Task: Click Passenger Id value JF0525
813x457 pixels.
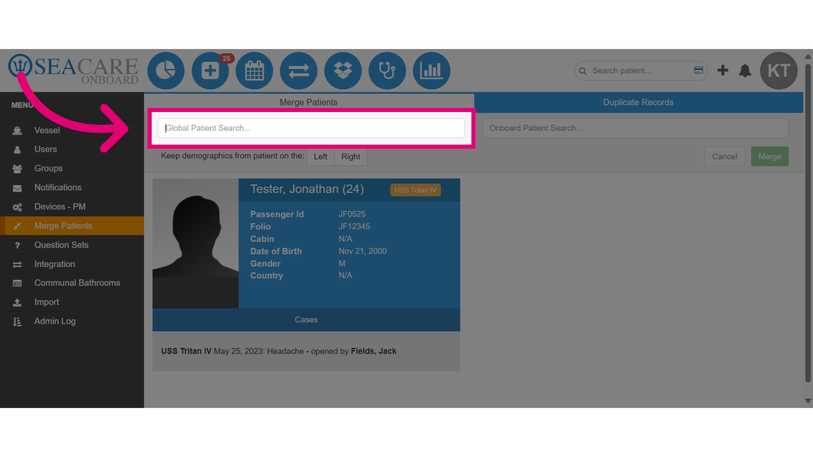Action: click(352, 214)
